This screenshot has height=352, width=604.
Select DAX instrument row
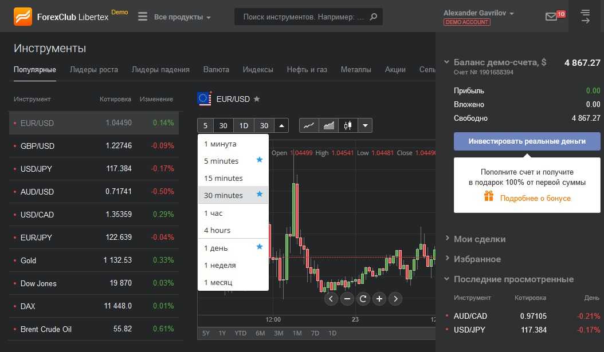coord(94,306)
